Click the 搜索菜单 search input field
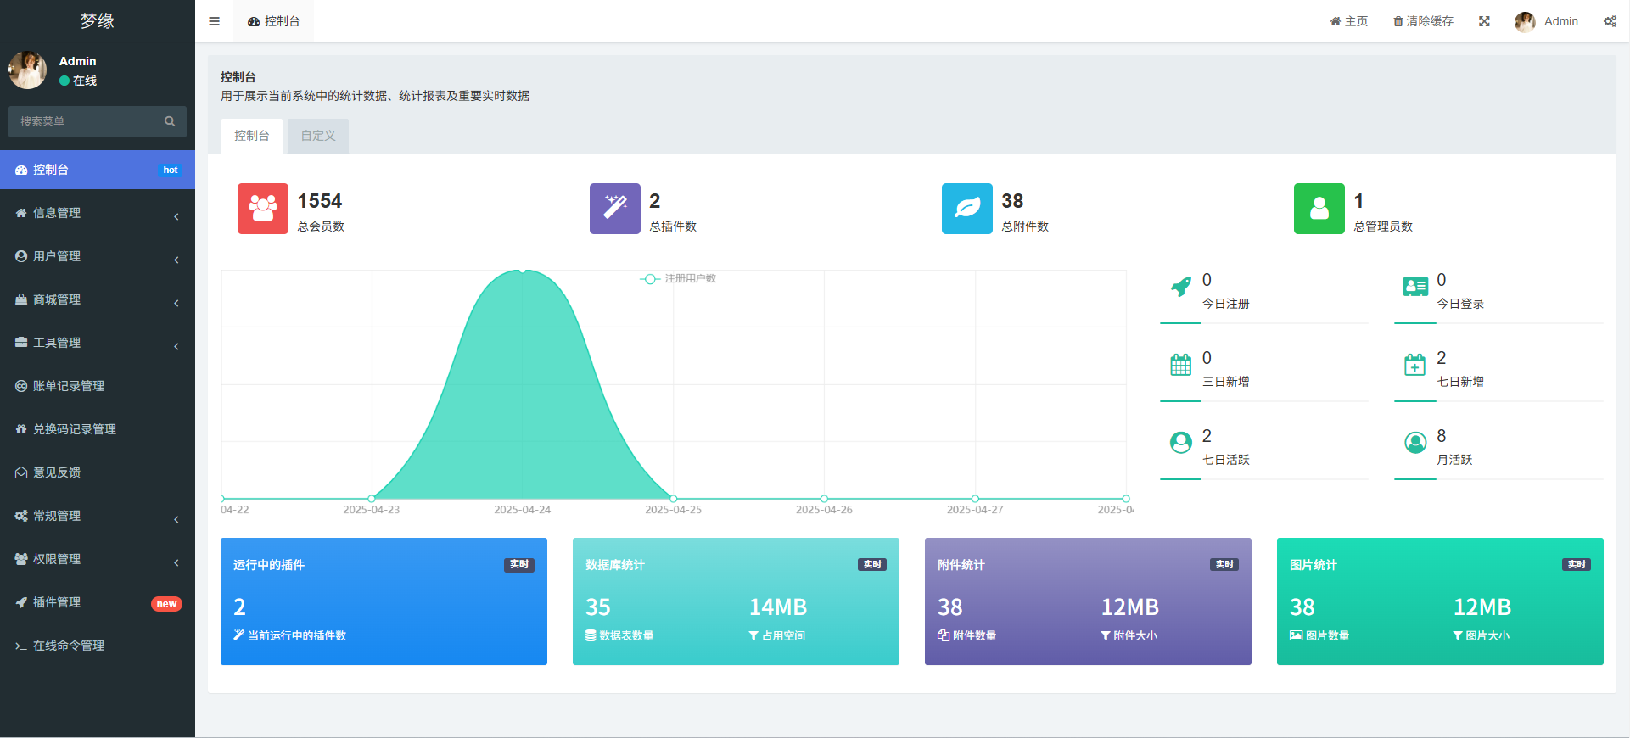The image size is (1630, 738). click(89, 121)
